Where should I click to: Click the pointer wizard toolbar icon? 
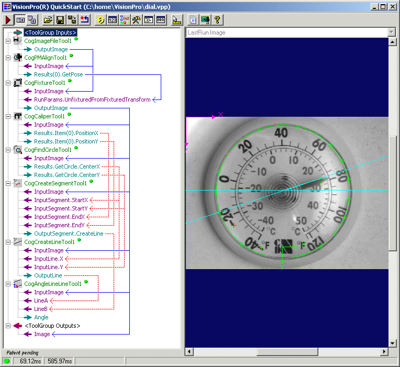point(176,20)
